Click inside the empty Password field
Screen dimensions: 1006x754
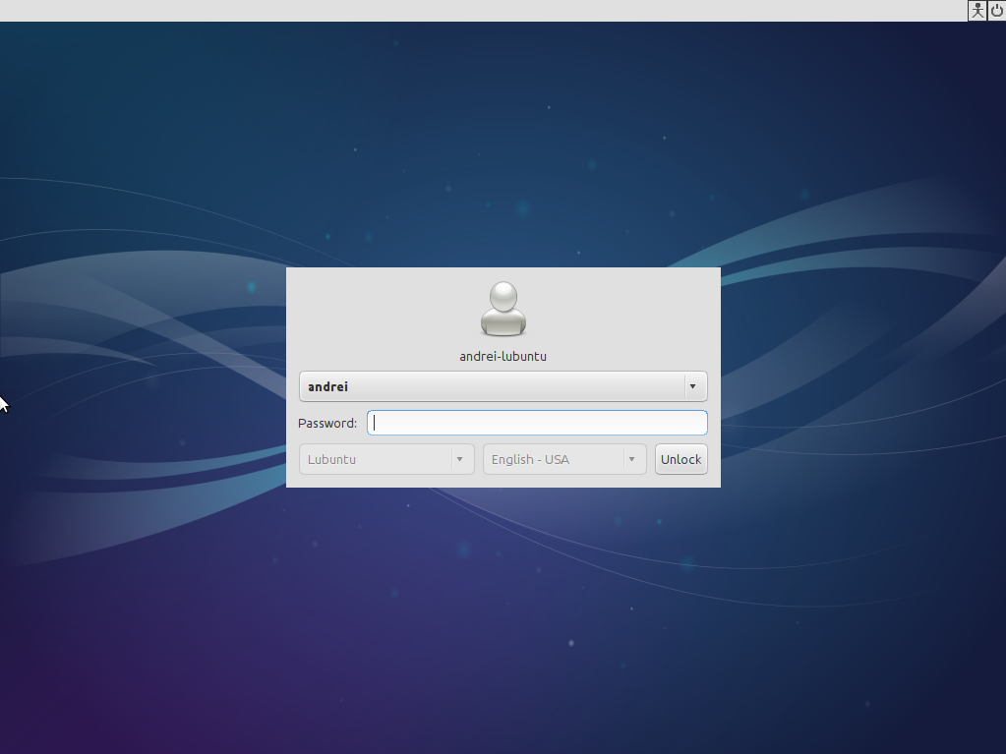click(x=537, y=423)
